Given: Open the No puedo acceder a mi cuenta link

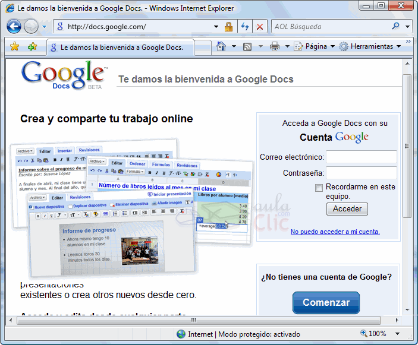Looking at the screenshot, I should pos(335,232).
